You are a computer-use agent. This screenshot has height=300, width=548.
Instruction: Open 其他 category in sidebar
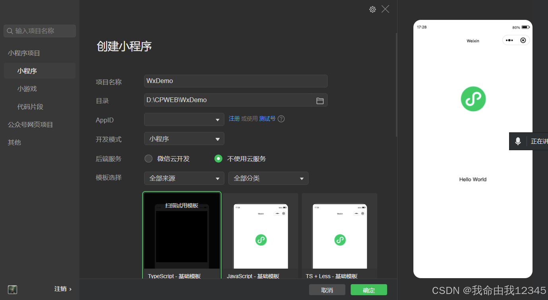point(14,142)
